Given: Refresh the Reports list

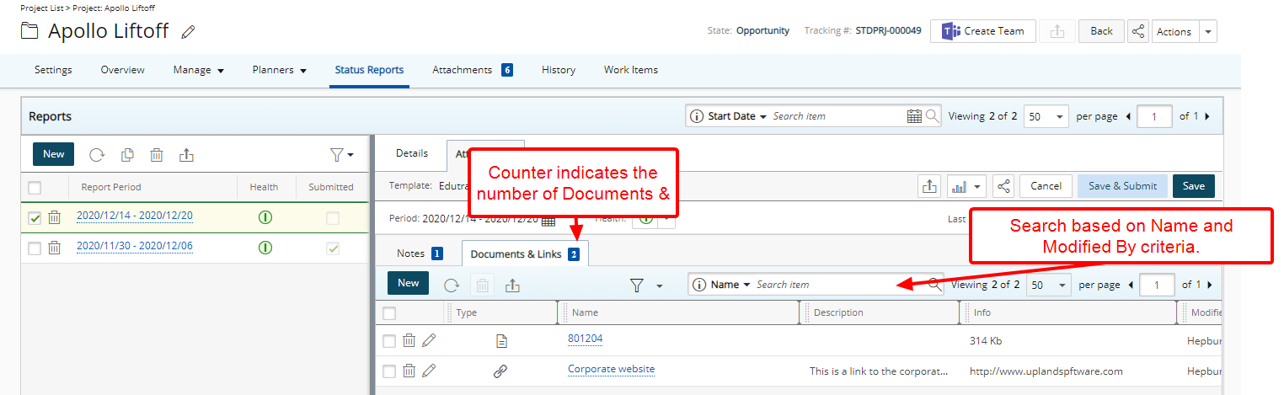Looking at the screenshot, I should 97,154.
